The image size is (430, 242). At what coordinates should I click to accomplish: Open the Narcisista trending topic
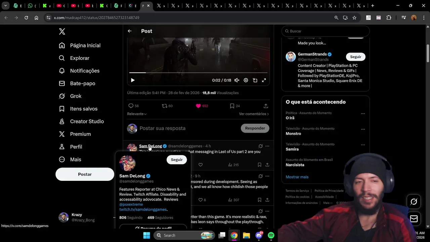tap(295, 165)
